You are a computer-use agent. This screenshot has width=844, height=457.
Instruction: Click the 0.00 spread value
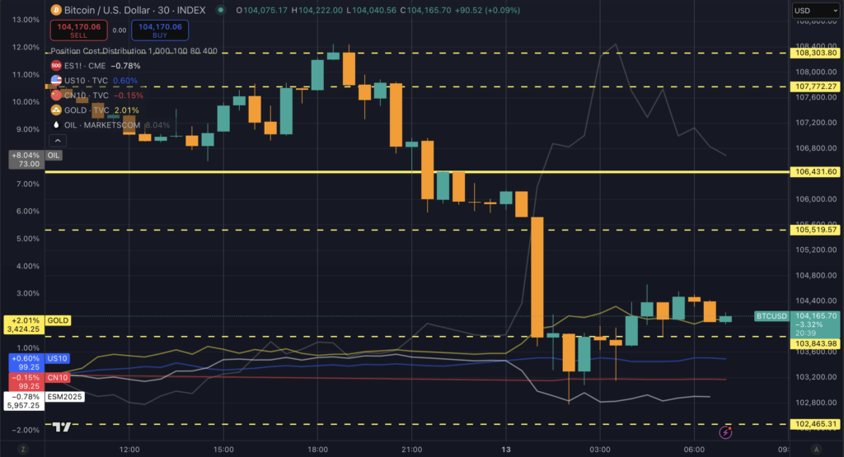click(x=120, y=30)
